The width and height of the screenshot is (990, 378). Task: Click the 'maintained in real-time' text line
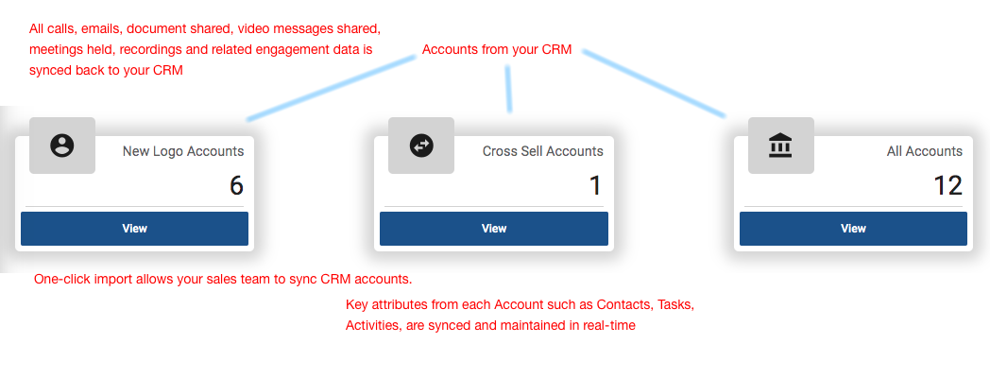(x=490, y=326)
